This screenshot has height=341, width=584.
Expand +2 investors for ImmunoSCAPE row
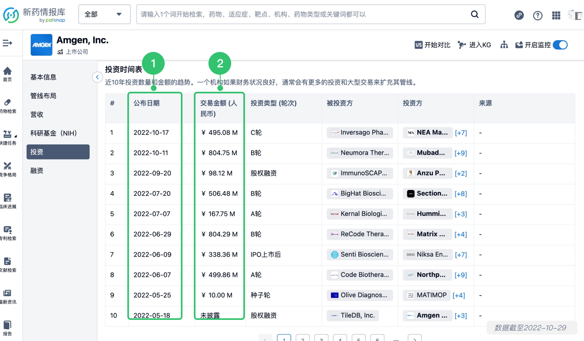(461, 173)
